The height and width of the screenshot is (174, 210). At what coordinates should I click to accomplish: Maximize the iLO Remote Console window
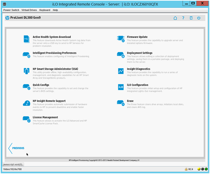click(193, 4)
